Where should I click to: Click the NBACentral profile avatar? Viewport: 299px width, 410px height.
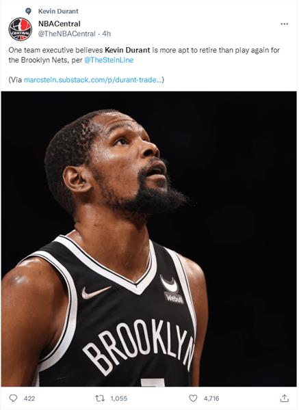(21, 29)
